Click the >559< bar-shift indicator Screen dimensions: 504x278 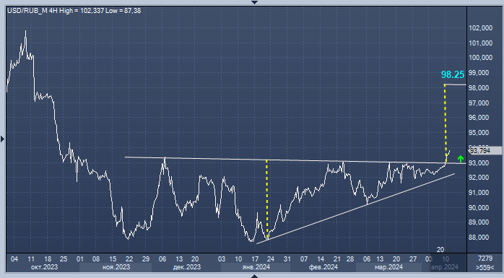click(485, 267)
